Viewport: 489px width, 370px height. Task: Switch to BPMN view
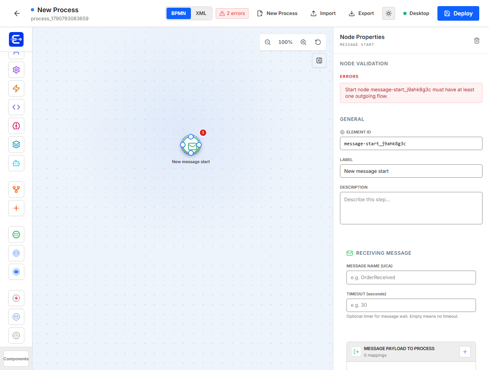tap(179, 13)
